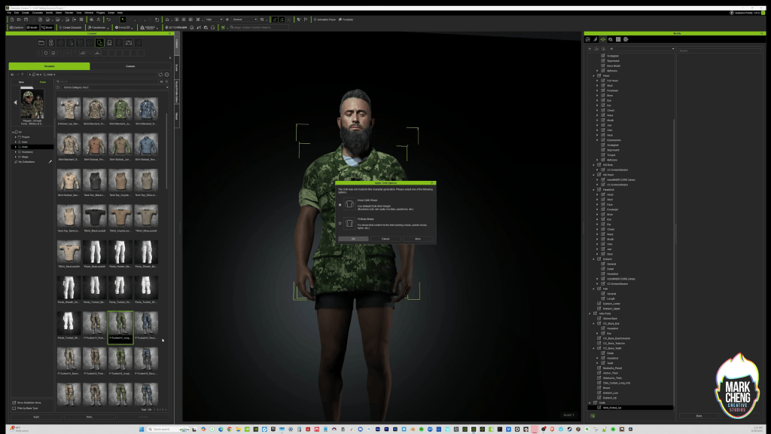771x434 pixels.
Task: Click the ActorMixer toolbar button
Action: pyautogui.click(x=176, y=28)
